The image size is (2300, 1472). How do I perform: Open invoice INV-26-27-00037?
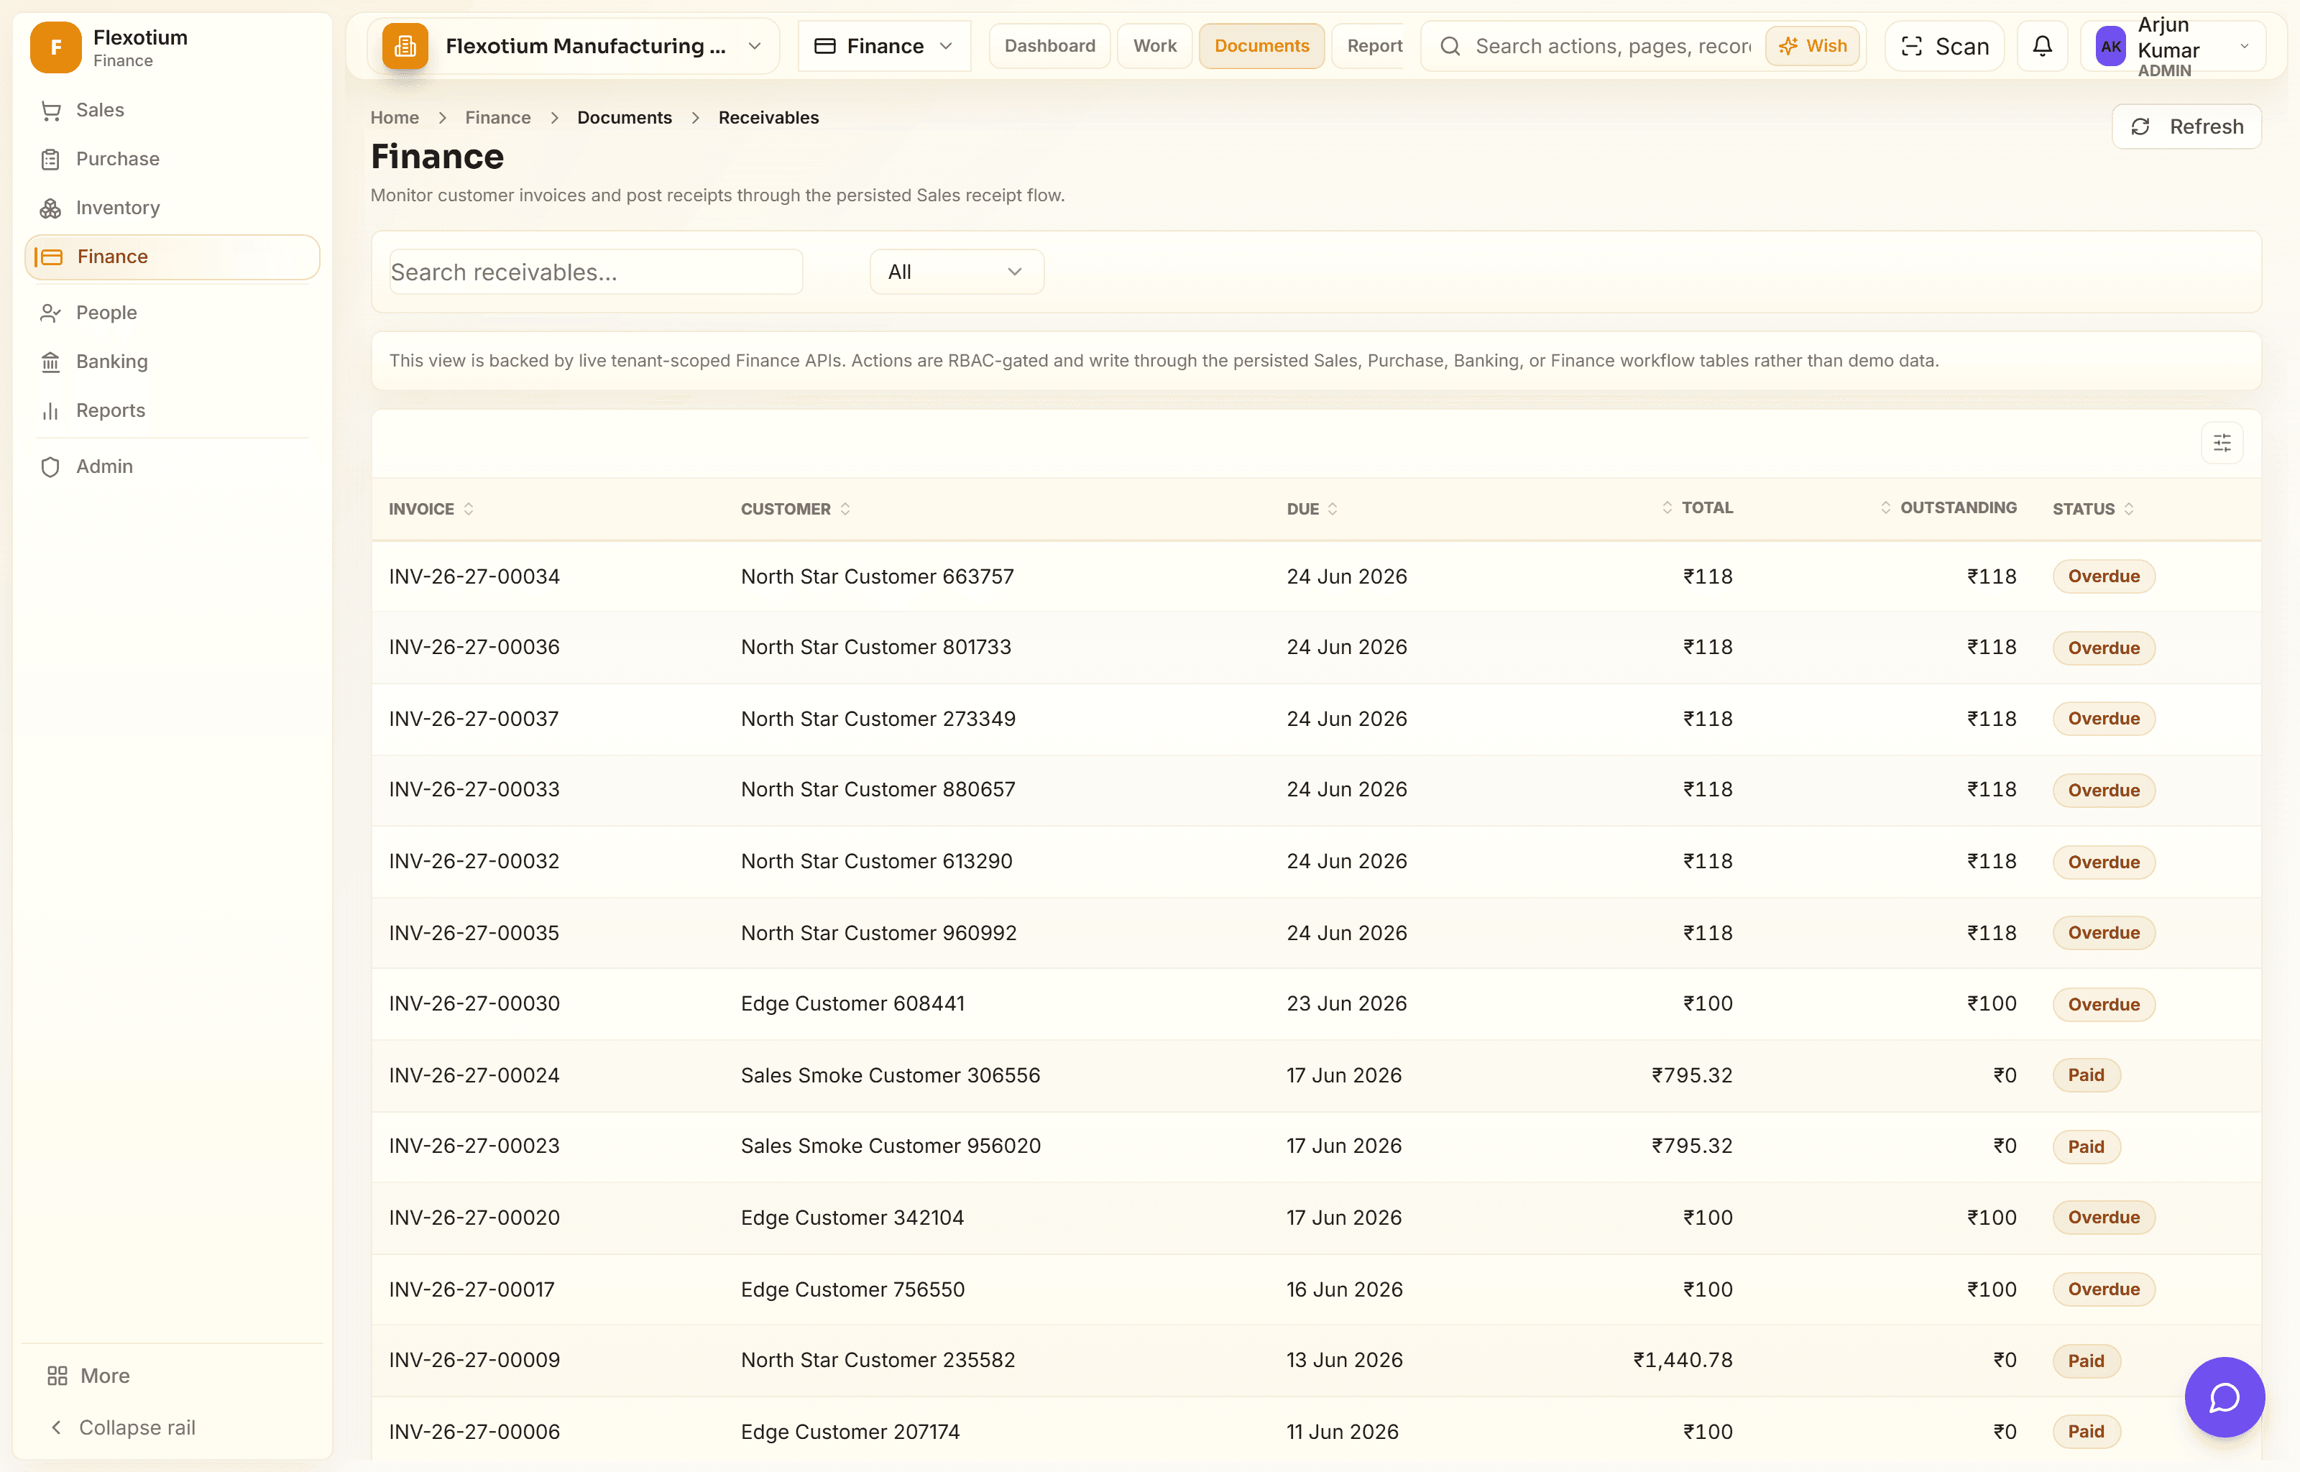(x=474, y=719)
